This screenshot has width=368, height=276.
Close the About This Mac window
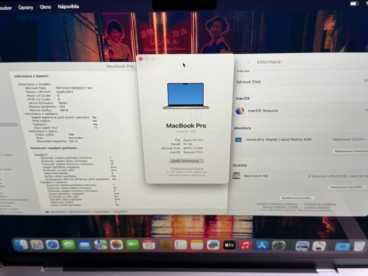click(141, 59)
